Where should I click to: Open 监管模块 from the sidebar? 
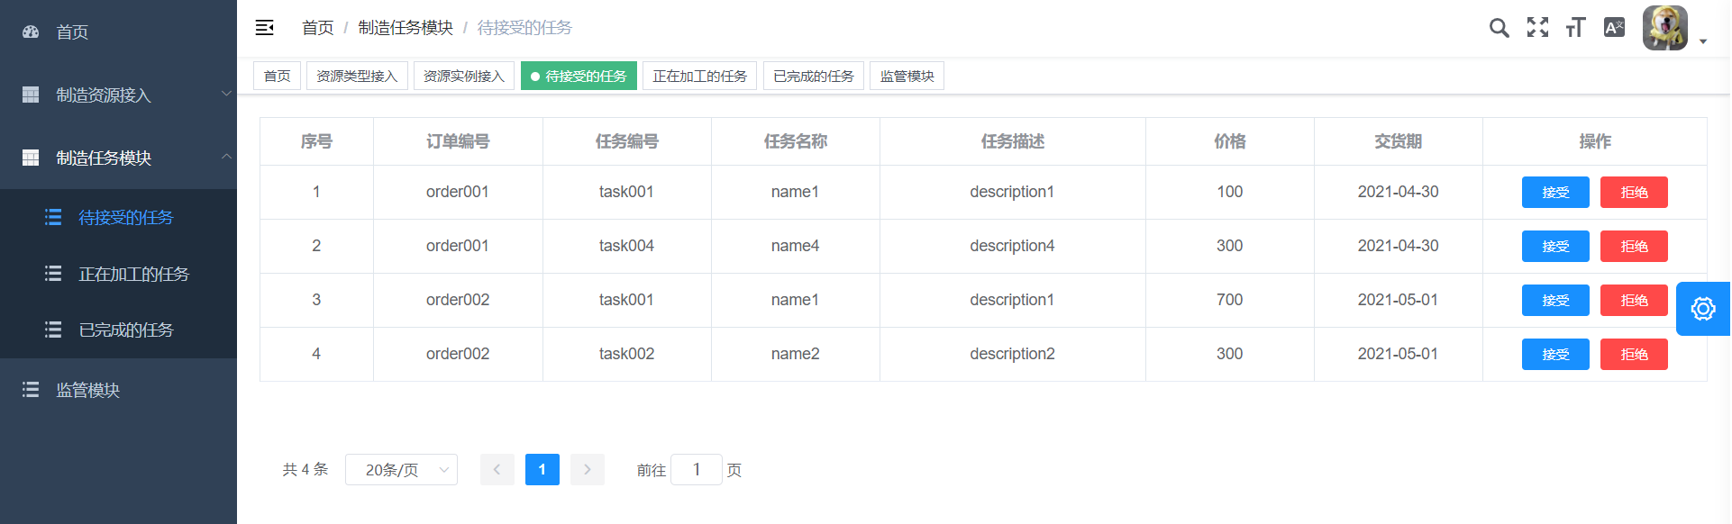coord(87,390)
